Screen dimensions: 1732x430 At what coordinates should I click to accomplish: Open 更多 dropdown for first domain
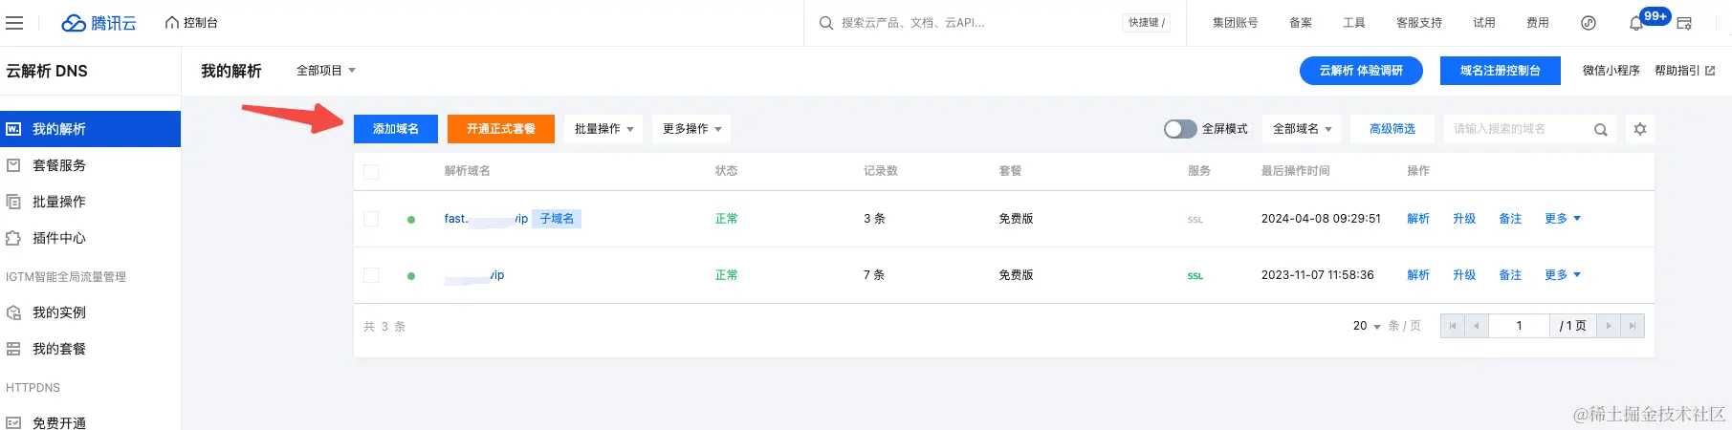(x=1562, y=219)
